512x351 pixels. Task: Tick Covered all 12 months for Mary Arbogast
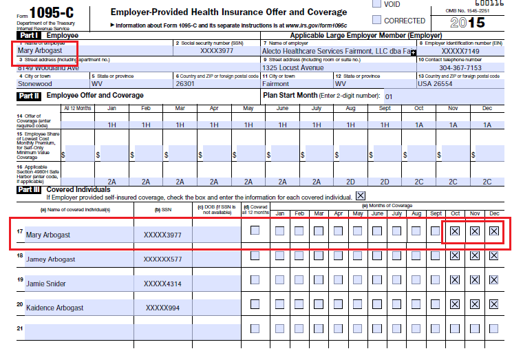tap(255, 231)
